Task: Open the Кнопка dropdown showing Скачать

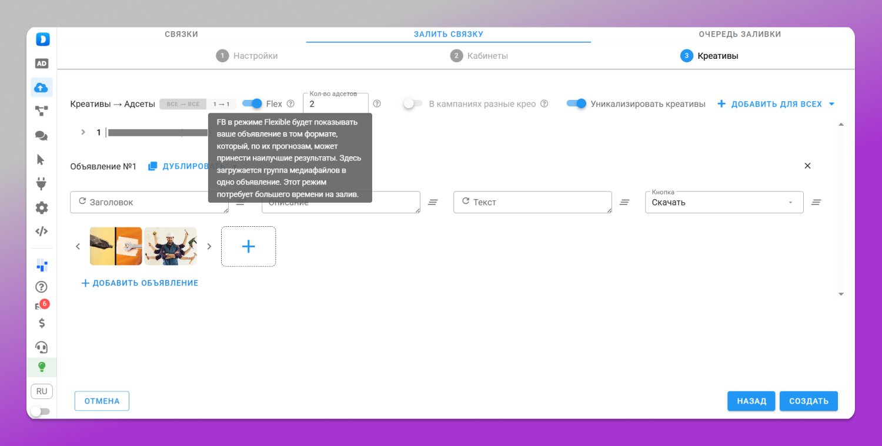Action: click(724, 202)
